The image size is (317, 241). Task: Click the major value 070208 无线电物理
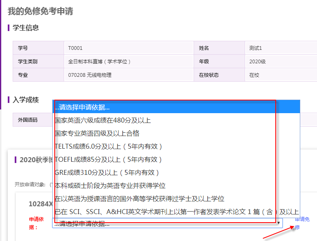coord(90,75)
